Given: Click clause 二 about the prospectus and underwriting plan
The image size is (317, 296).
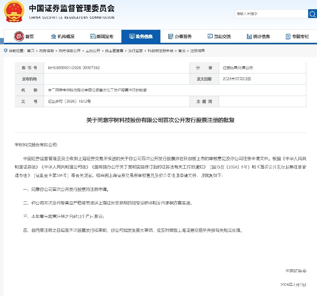Looking at the screenshot, I should pyautogui.click(x=108, y=203).
